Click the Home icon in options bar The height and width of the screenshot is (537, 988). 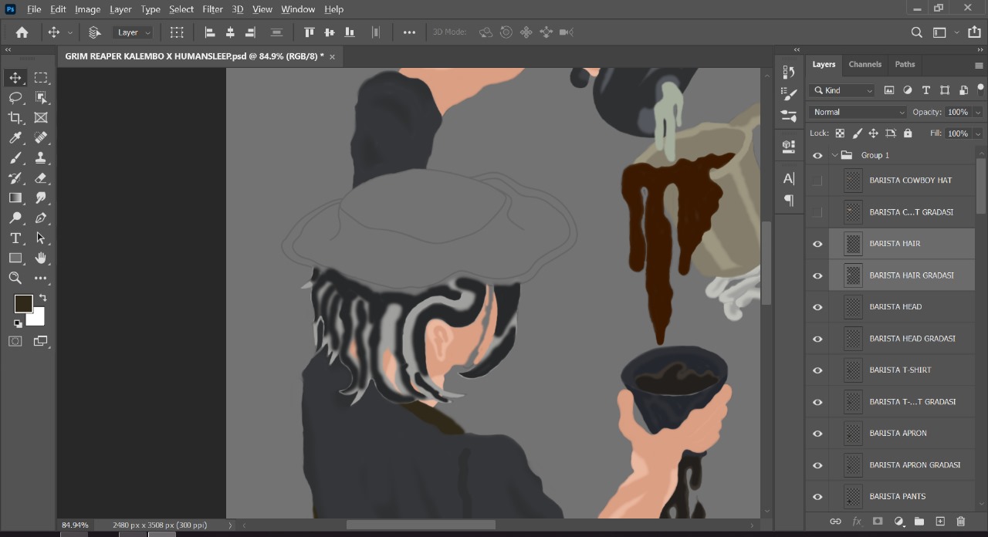[x=22, y=32]
